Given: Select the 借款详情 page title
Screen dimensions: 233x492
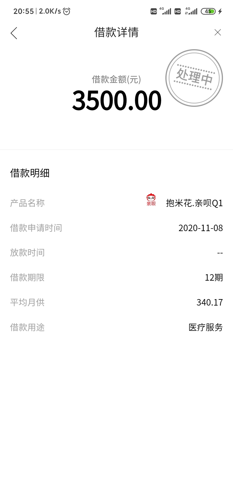Looking at the screenshot, I should 116,32.
